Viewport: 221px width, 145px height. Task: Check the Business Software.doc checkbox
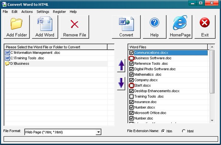coord(131,58)
